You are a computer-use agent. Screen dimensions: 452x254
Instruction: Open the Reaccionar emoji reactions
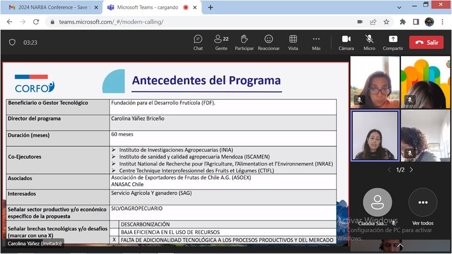click(269, 42)
